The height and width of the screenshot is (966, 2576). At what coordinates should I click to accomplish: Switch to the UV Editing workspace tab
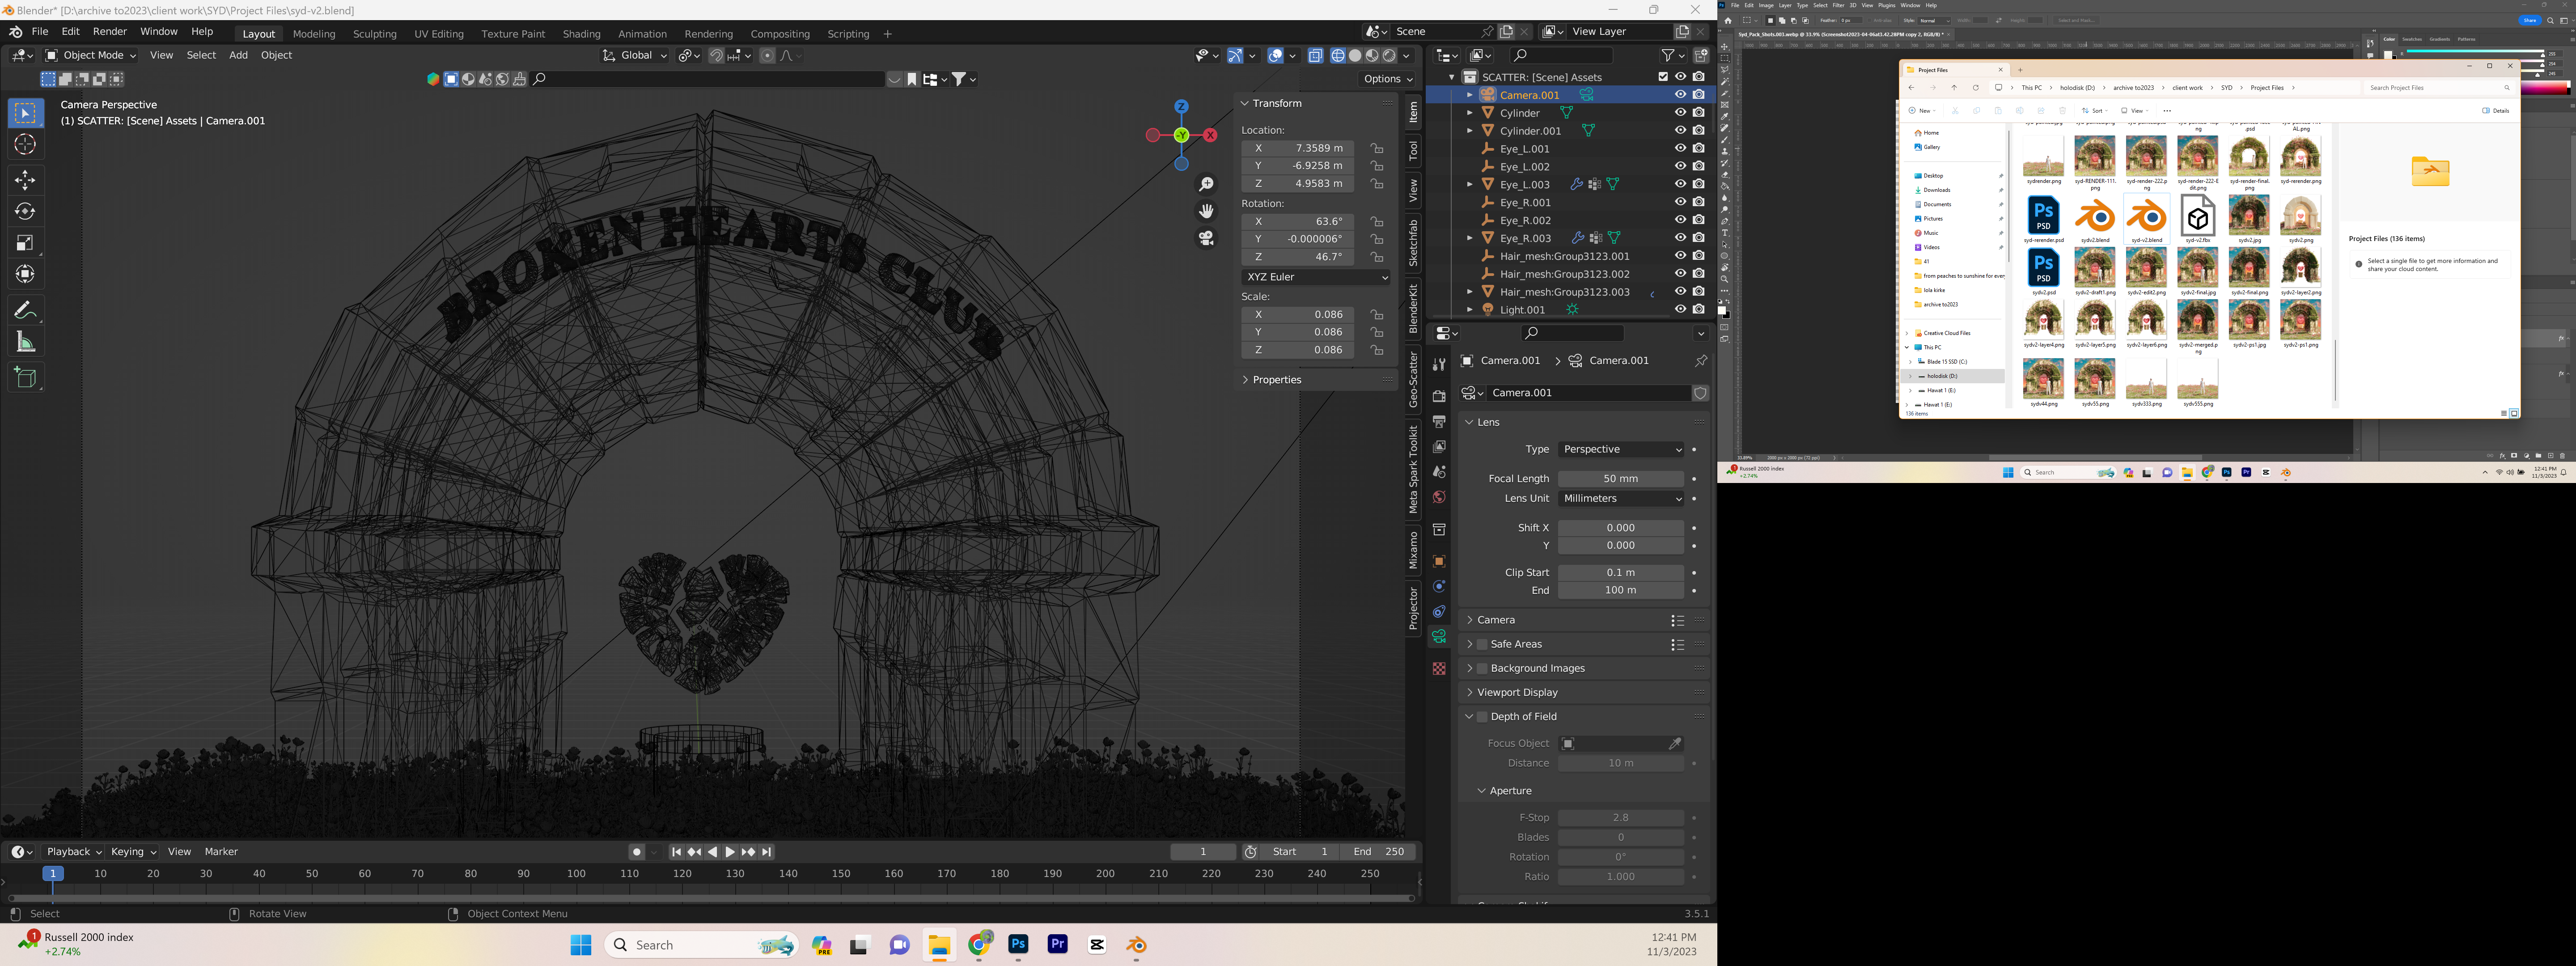(x=439, y=34)
